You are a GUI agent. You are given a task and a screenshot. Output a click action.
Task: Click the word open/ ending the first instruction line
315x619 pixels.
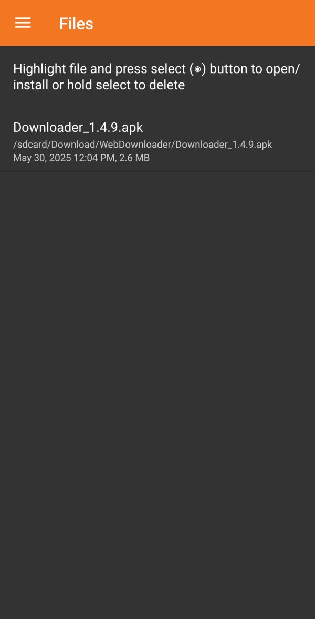click(283, 69)
